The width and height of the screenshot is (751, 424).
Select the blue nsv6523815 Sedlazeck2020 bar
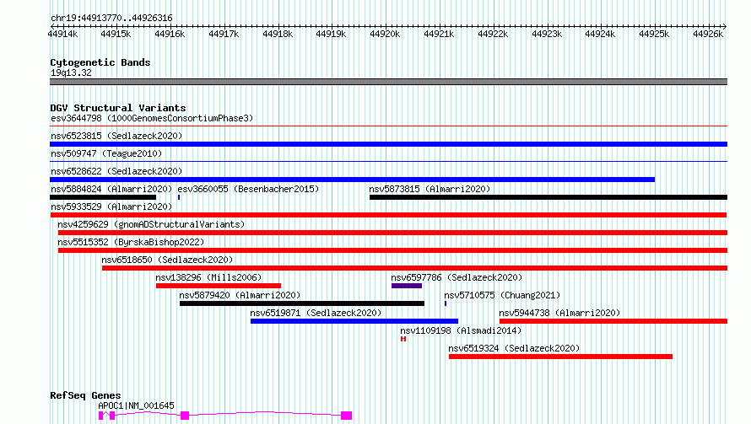tap(388, 144)
